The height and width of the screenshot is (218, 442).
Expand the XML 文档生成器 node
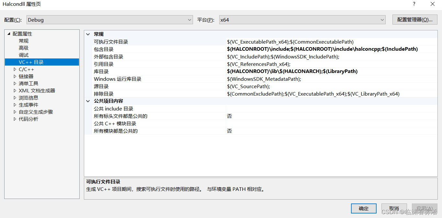pyautogui.click(x=14, y=90)
